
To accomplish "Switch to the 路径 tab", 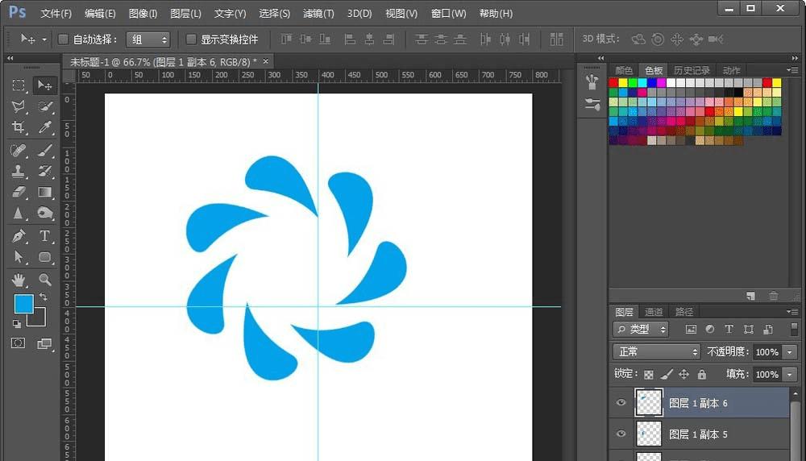I will coord(683,312).
